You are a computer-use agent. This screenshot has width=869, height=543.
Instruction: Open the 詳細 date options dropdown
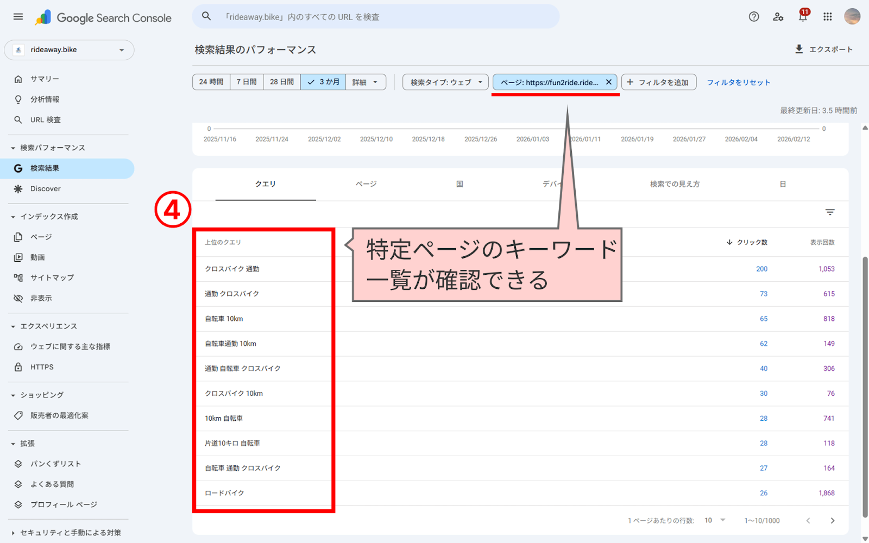point(365,81)
